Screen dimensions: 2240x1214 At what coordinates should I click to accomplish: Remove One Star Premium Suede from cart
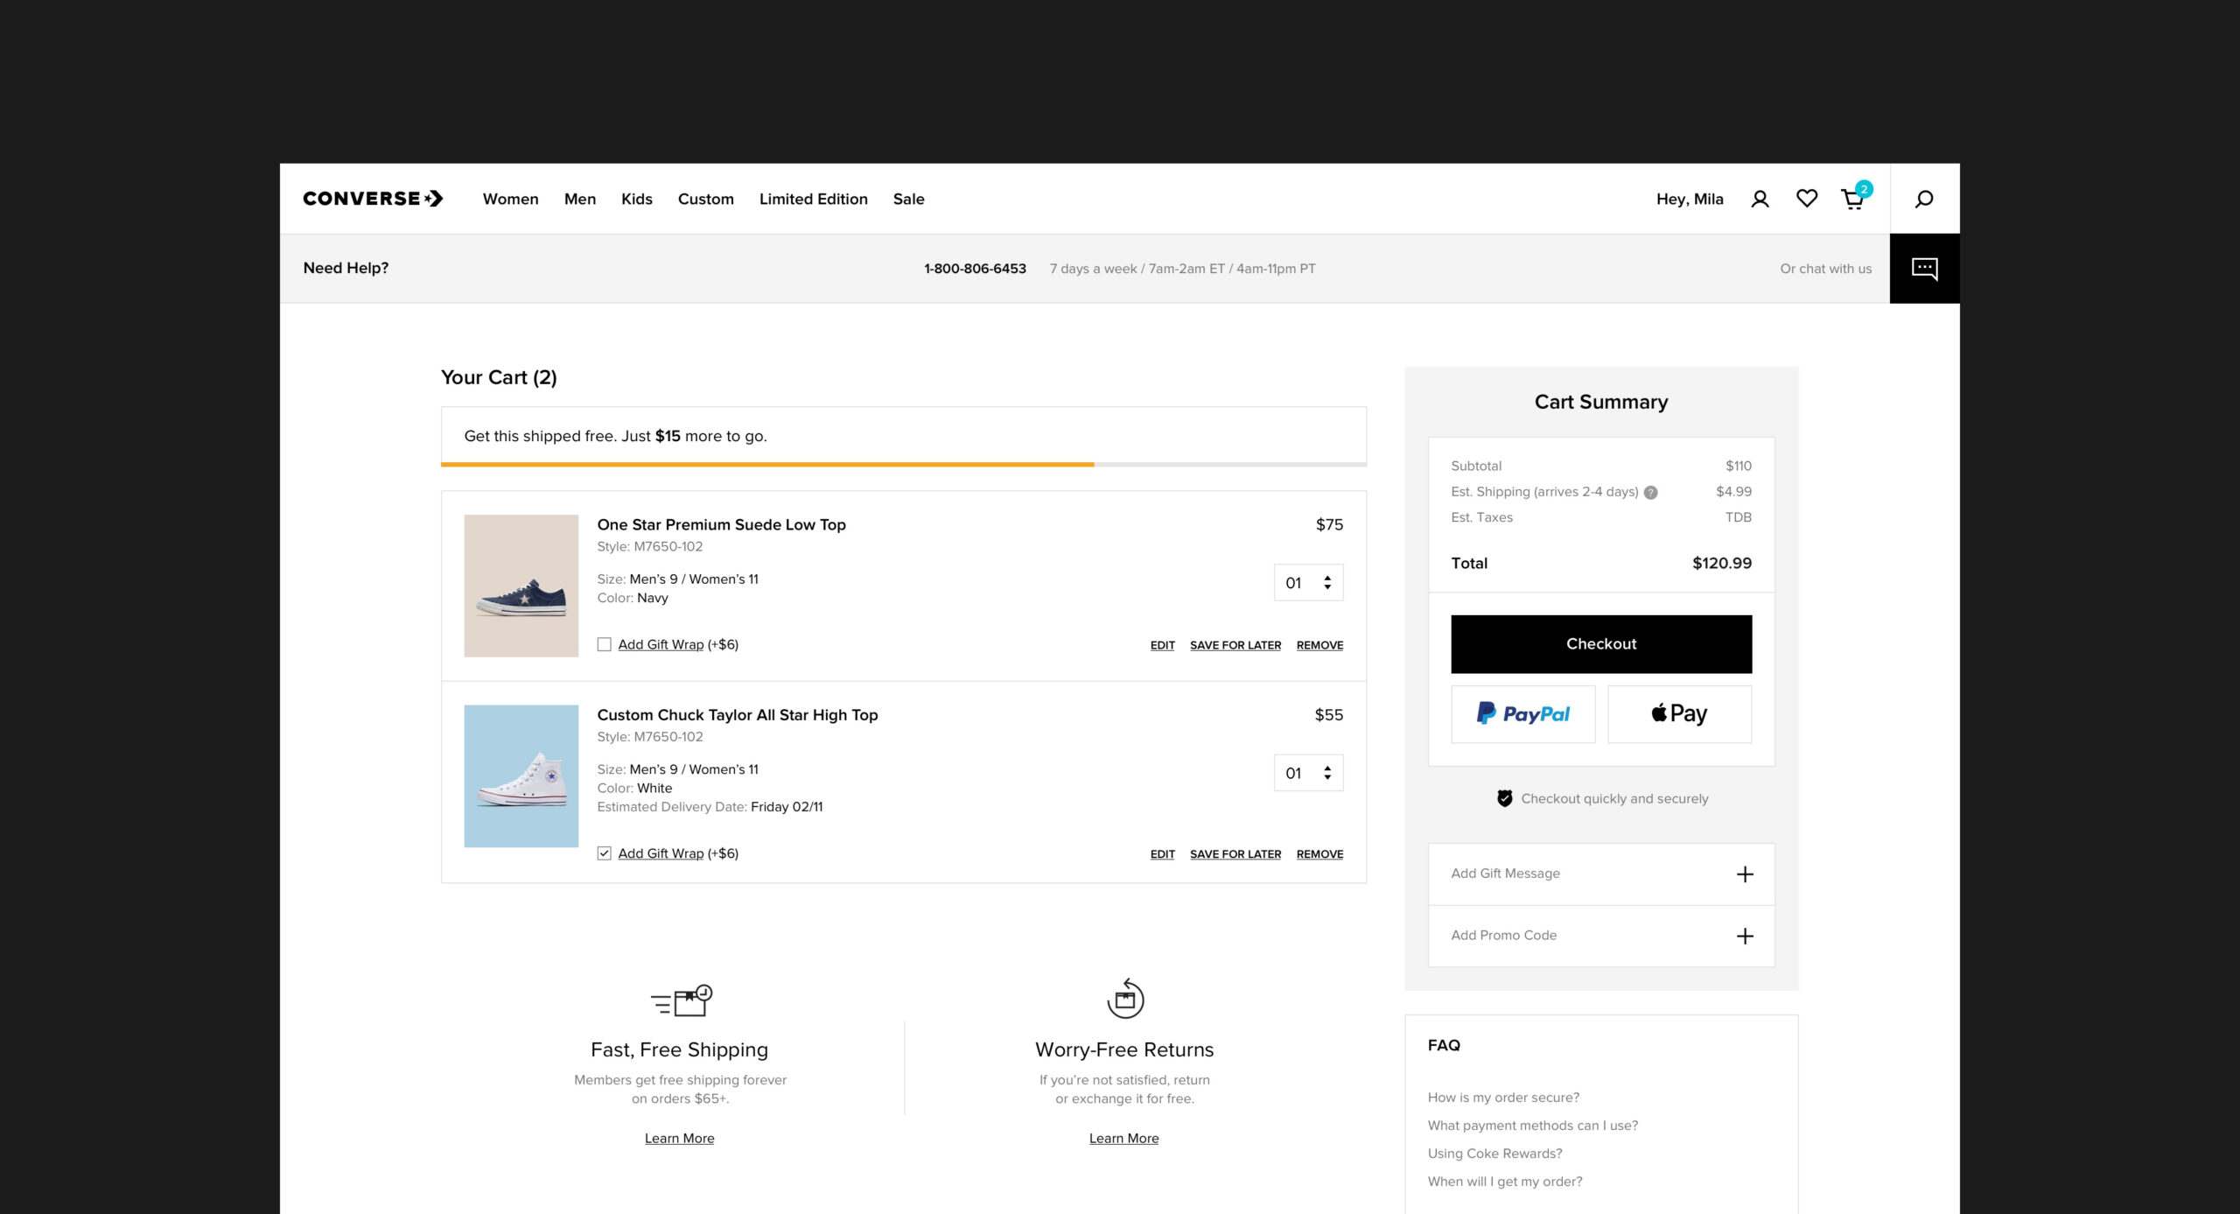tap(1320, 645)
